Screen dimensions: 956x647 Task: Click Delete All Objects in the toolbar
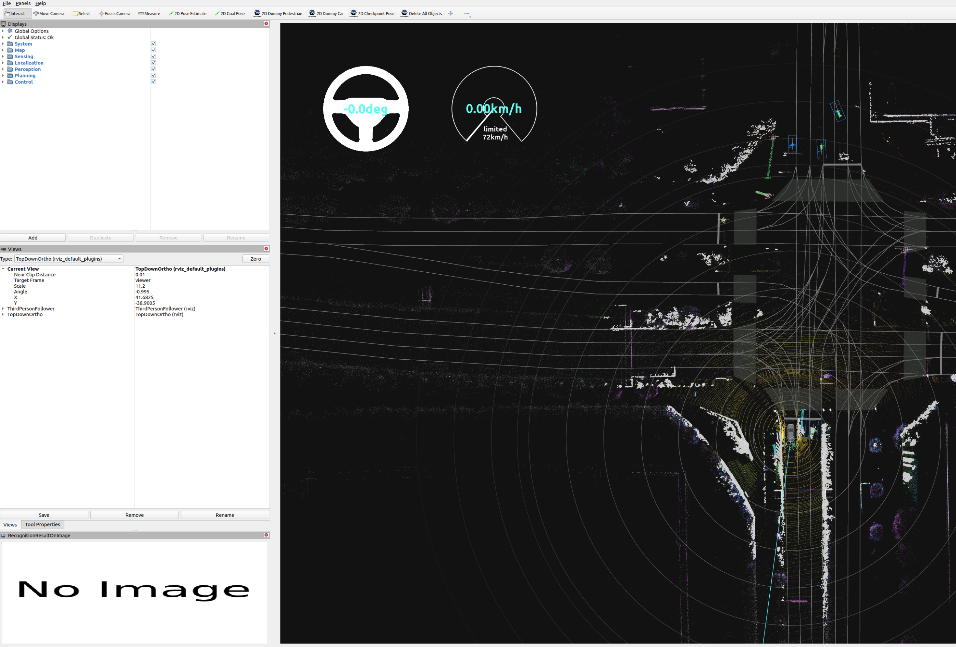[421, 14]
